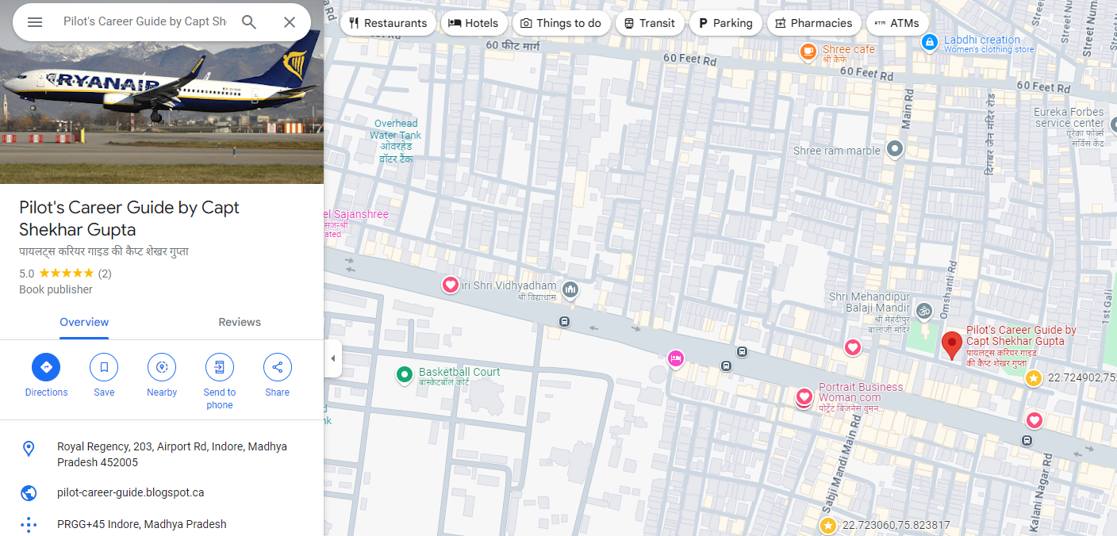Click the Shree ram marble marker

pos(896,148)
